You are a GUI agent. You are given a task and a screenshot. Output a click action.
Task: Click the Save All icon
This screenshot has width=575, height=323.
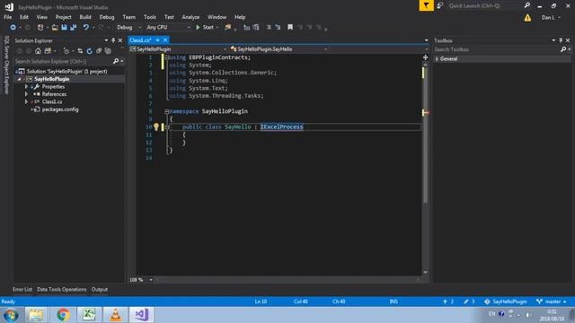pos(74,28)
